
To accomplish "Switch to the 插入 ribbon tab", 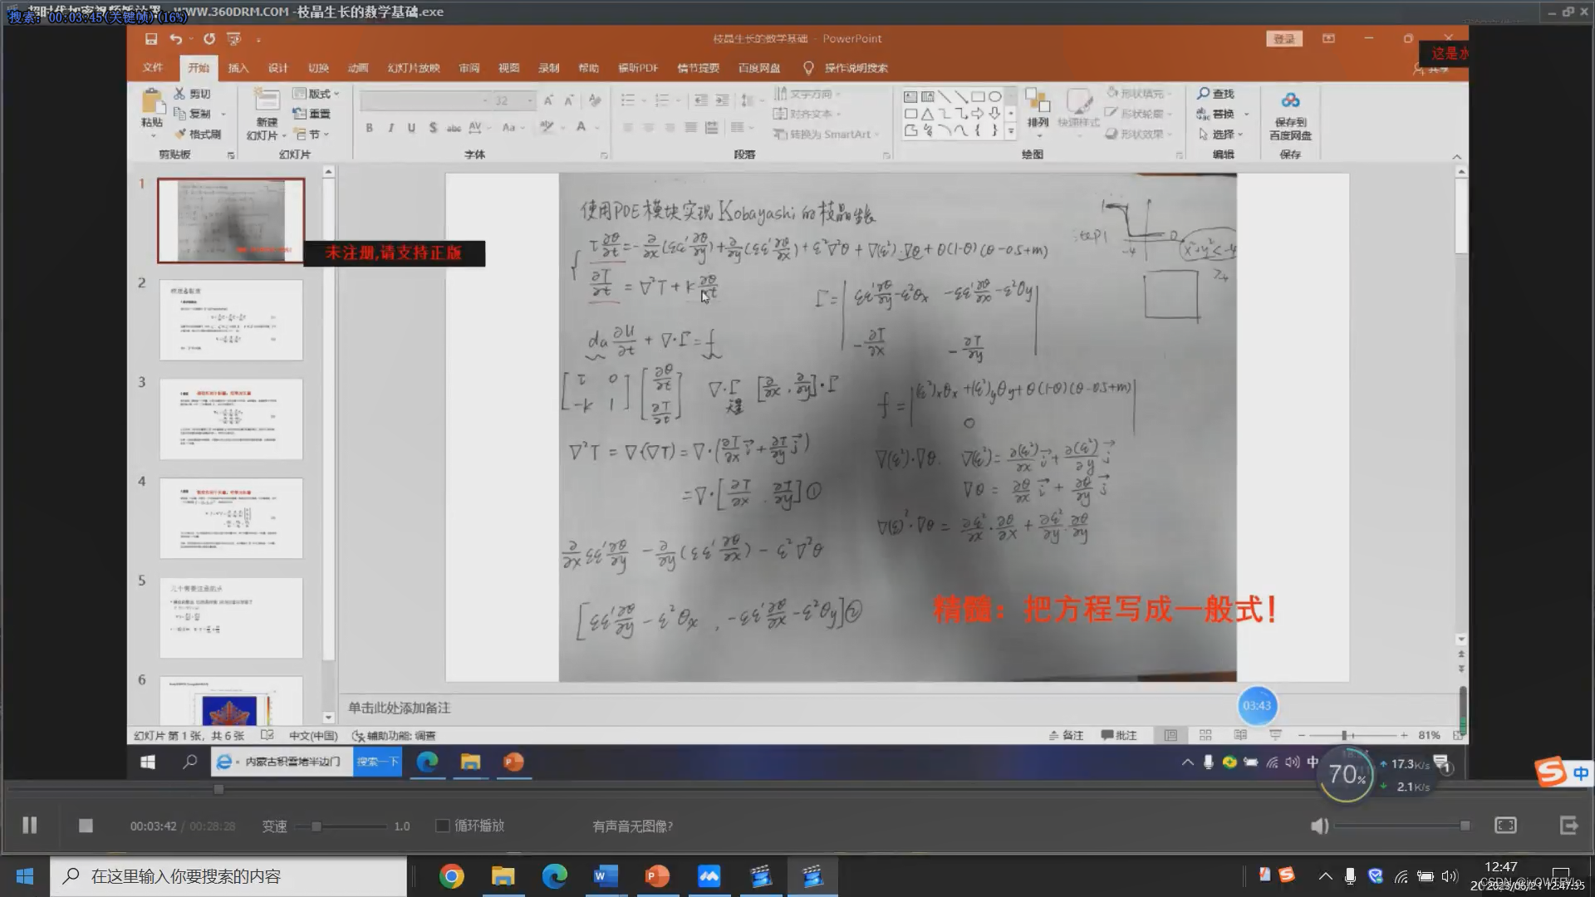I will (x=238, y=68).
